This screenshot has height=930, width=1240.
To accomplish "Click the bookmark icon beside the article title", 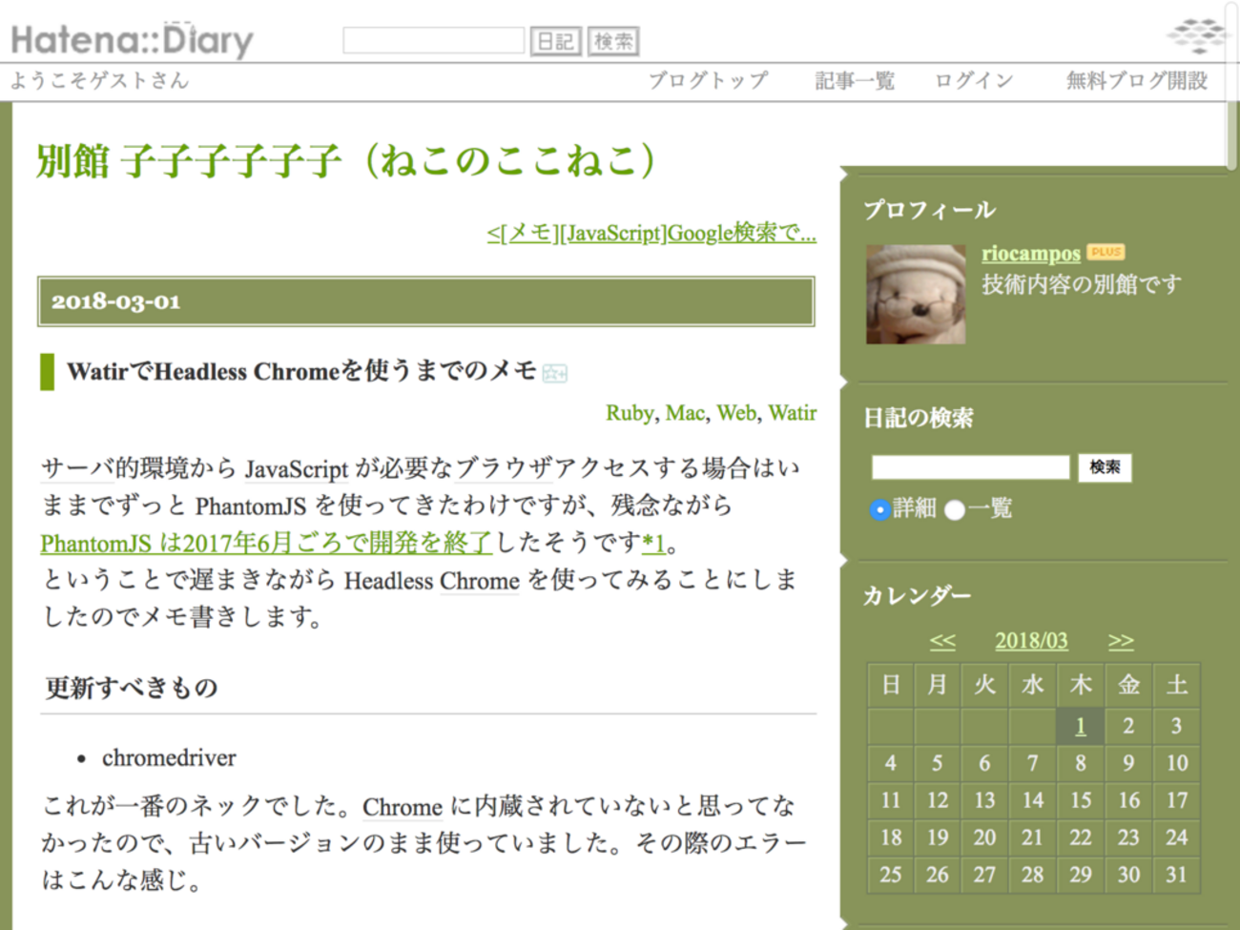I will tap(554, 373).
